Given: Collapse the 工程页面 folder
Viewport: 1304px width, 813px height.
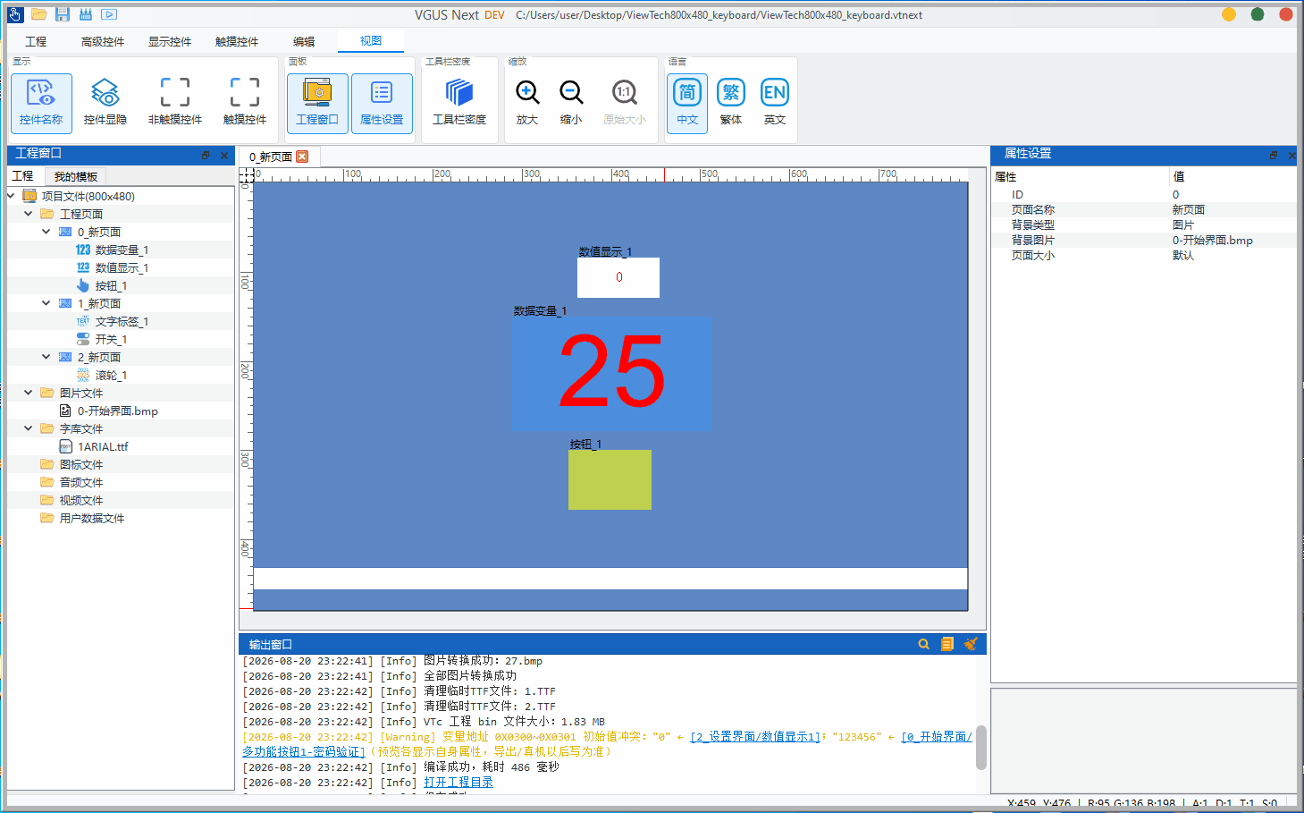Looking at the screenshot, I should coord(29,214).
